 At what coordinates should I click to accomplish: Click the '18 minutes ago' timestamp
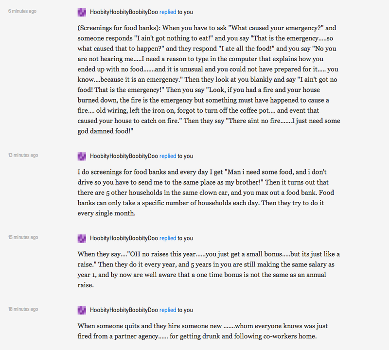click(x=23, y=309)
